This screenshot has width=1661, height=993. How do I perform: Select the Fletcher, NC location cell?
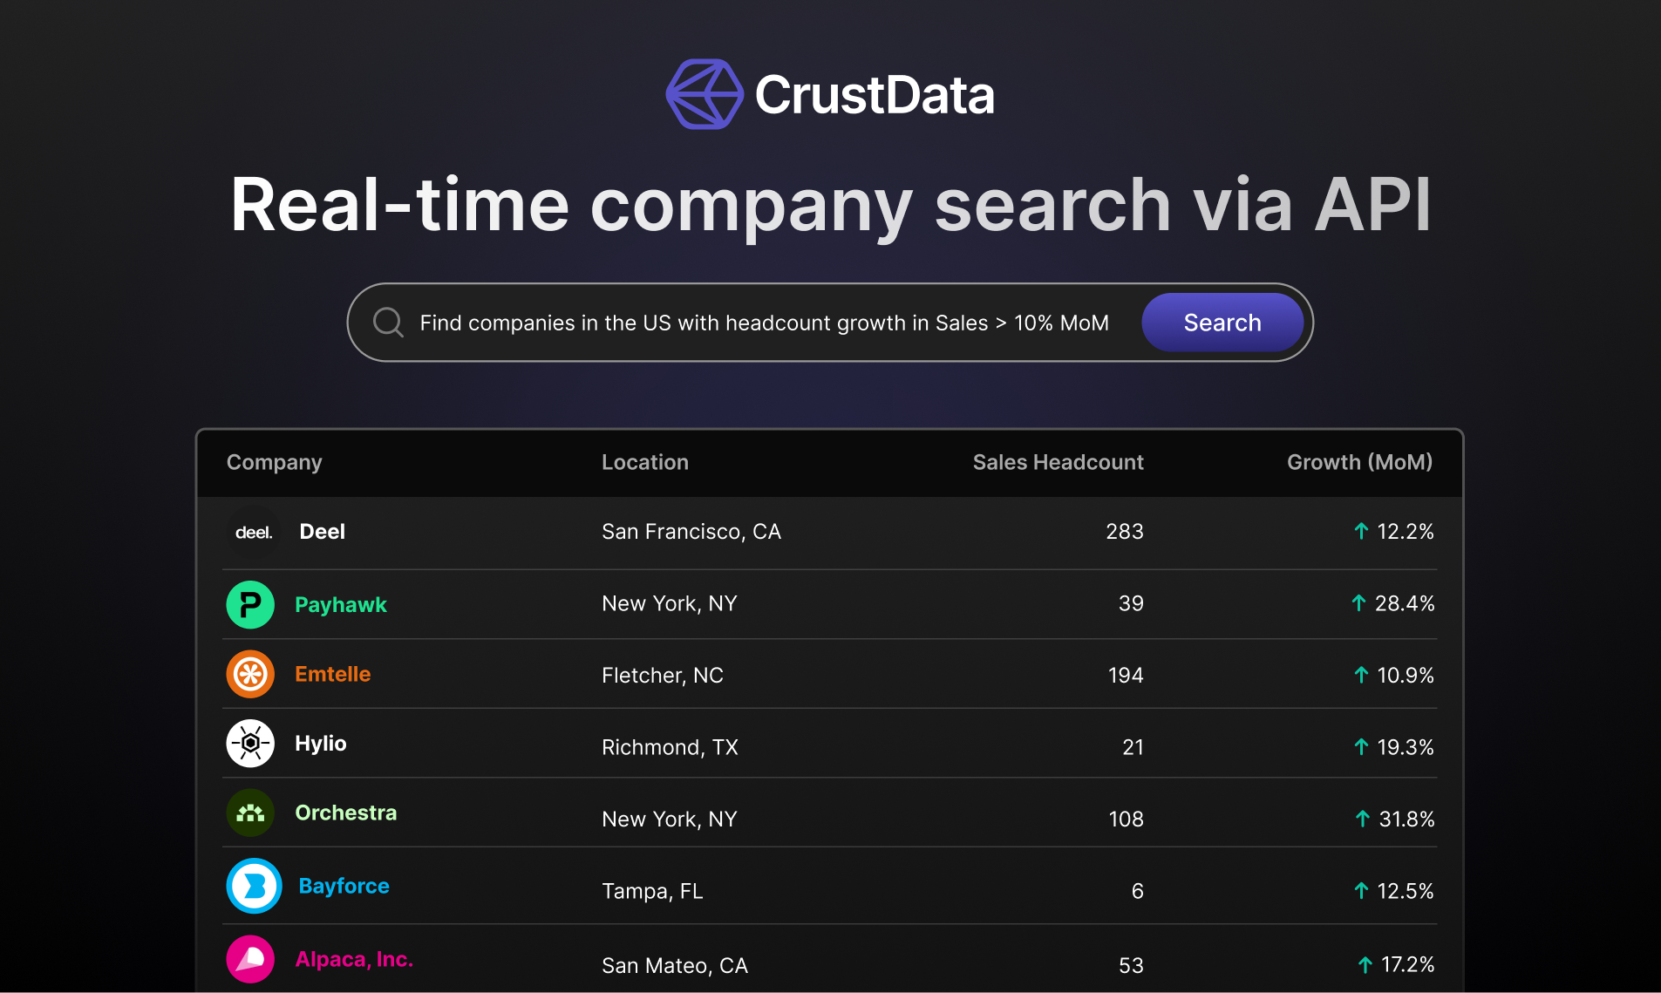point(663,676)
